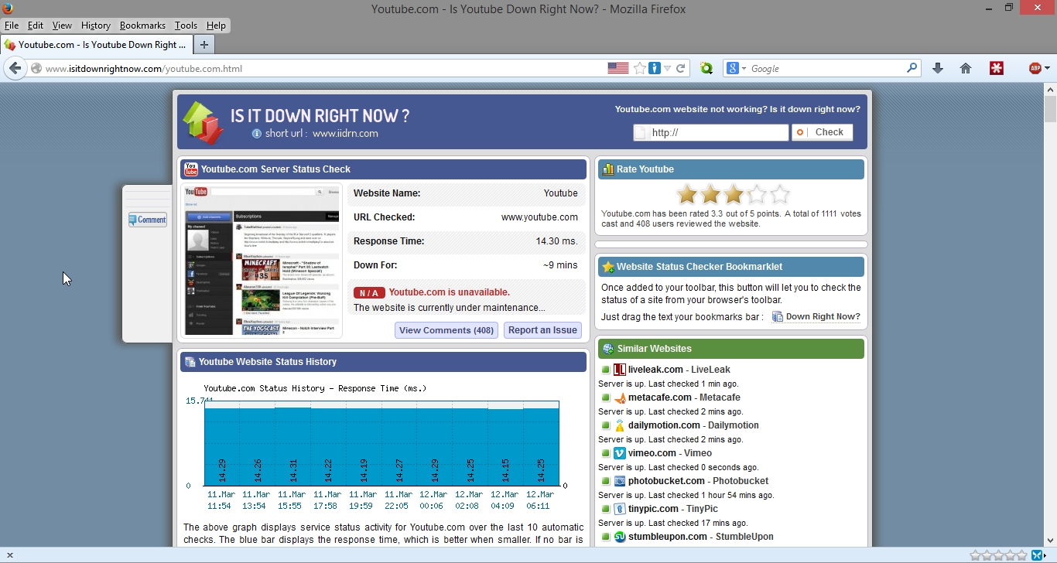The image size is (1057, 563).
Task: Close the bottom add-on bar
Action: click(9, 555)
